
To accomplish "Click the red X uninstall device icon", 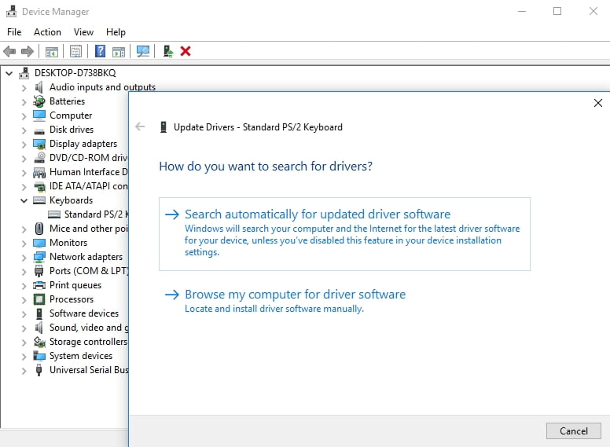I will (x=186, y=51).
